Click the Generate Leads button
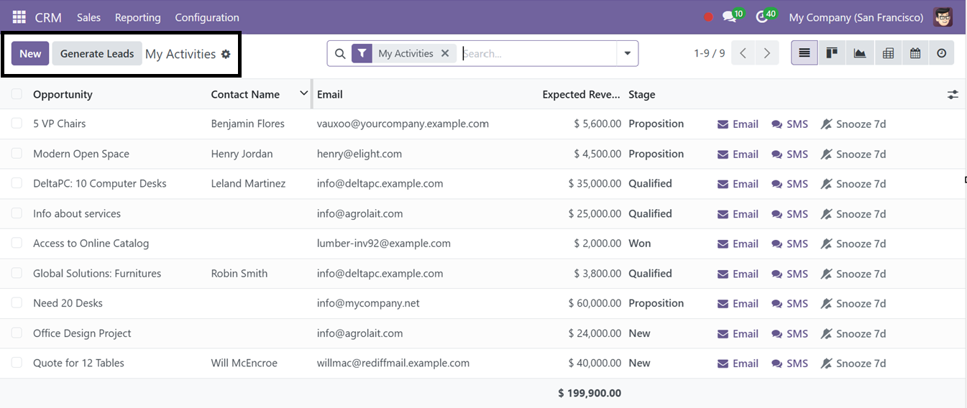Image resolution: width=967 pixels, height=408 pixels. tap(97, 54)
